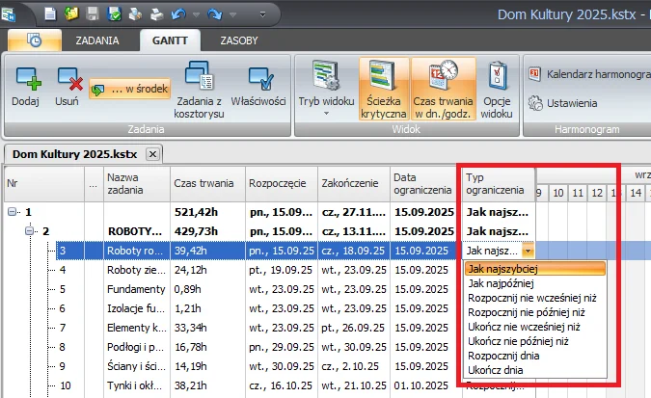Collapse tree node for row 2
Viewport: 651px width, 398px height.
31,231
